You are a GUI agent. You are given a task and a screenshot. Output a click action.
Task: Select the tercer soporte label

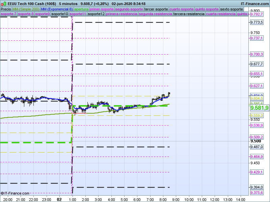[156, 9]
